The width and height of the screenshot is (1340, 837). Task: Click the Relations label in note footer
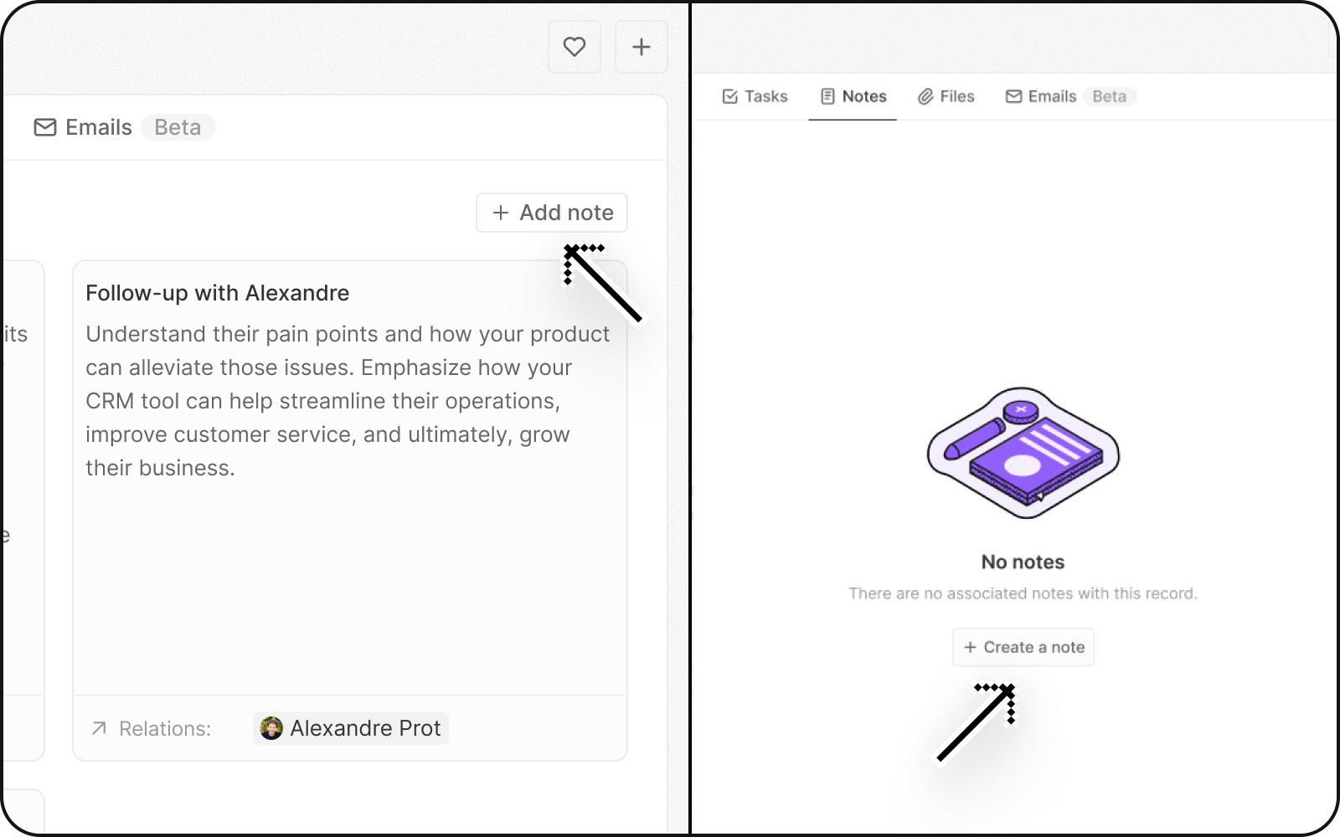(165, 729)
